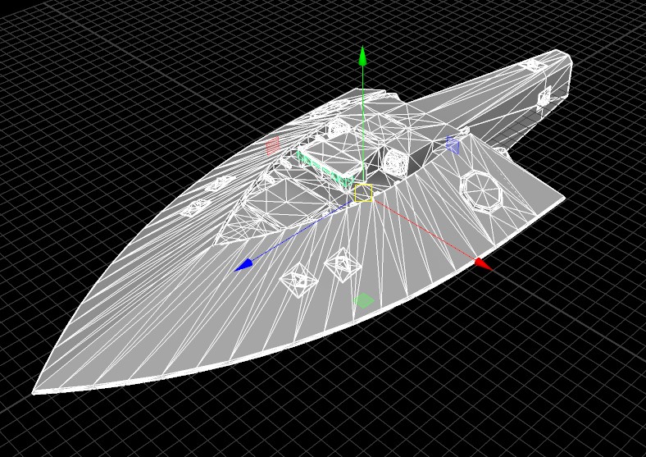Select the yellow center square of the gizmo
Screen dimensions: 646x457
tap(363, 193)
